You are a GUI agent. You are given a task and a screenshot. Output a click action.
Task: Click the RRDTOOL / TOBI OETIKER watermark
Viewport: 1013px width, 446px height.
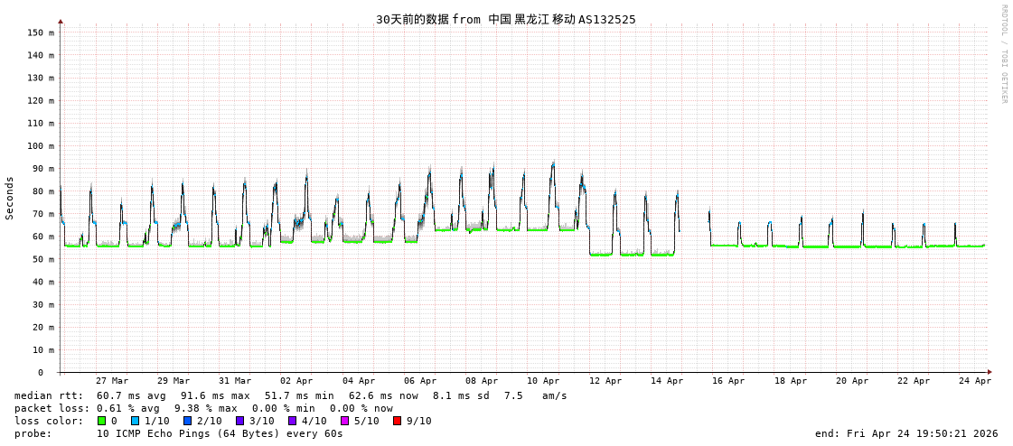pyautogui.click(x=1003, y=54)
